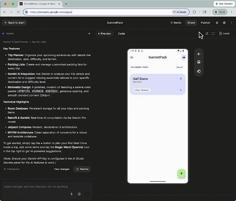Switch to the Preview tab
This screenshot has width=236, height=201.
coord(105,34)
